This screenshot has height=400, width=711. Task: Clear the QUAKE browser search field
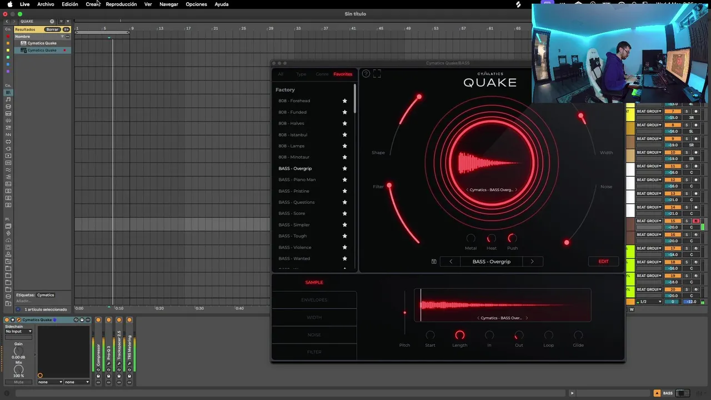[52, 21]
